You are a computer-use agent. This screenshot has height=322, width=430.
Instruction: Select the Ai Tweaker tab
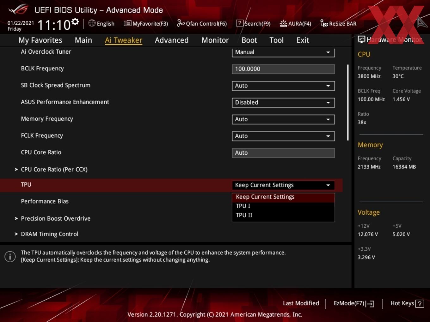124,40
